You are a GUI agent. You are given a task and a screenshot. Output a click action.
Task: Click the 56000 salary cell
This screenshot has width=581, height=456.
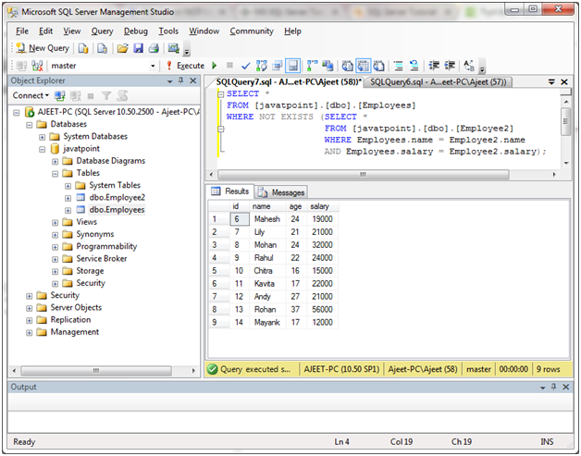pos(322,309)
